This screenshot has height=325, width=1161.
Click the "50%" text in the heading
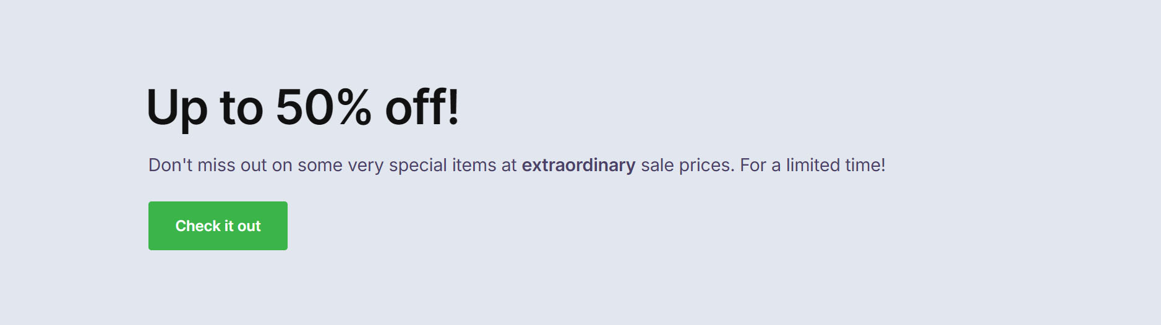click(323, 108)
